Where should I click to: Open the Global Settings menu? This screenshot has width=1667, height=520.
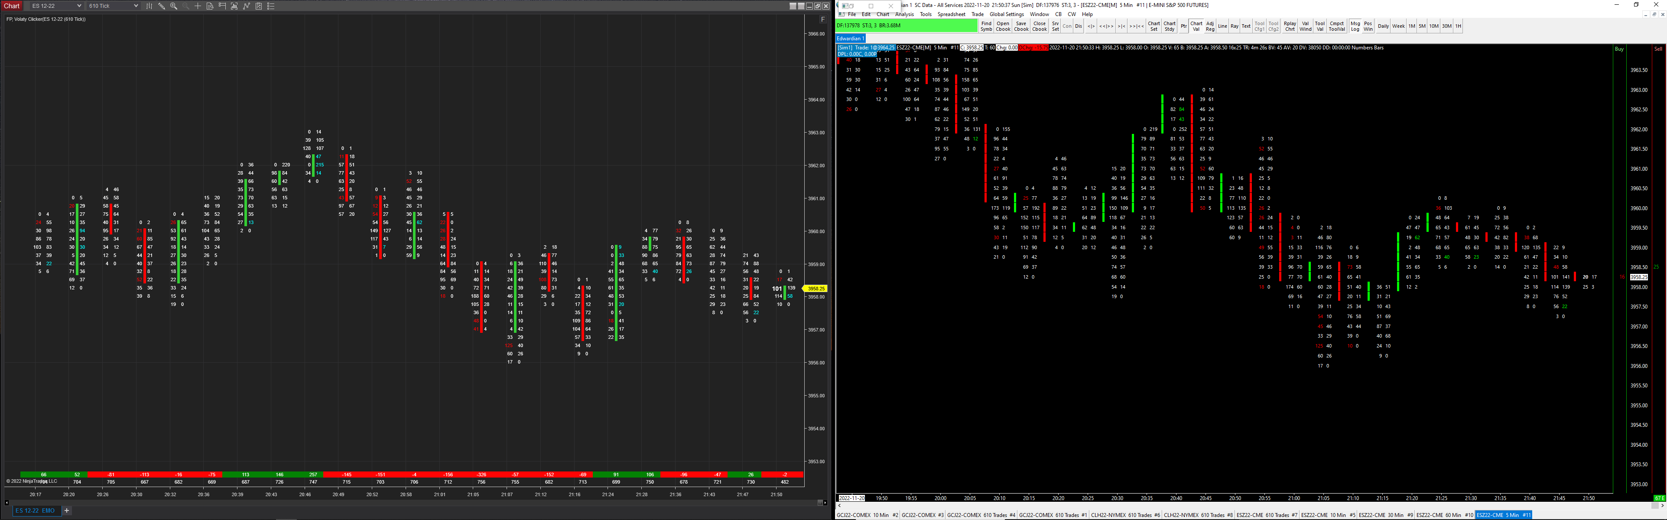pyautogui.click(x=1007, y=14)
